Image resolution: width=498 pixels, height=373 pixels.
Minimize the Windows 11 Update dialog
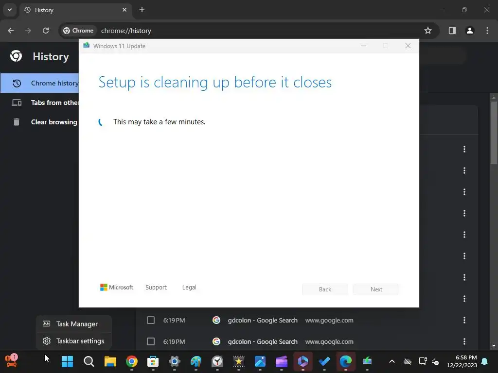pyautogui.click(x=364, y=46)
